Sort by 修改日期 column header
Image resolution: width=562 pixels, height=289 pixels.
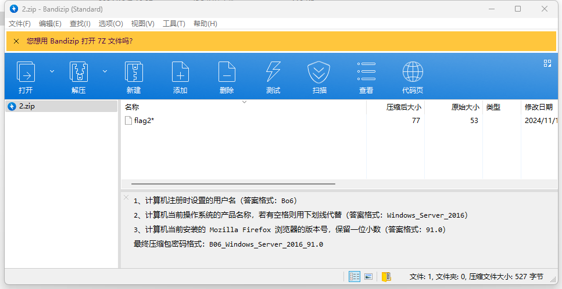click(x=539, y=107)
